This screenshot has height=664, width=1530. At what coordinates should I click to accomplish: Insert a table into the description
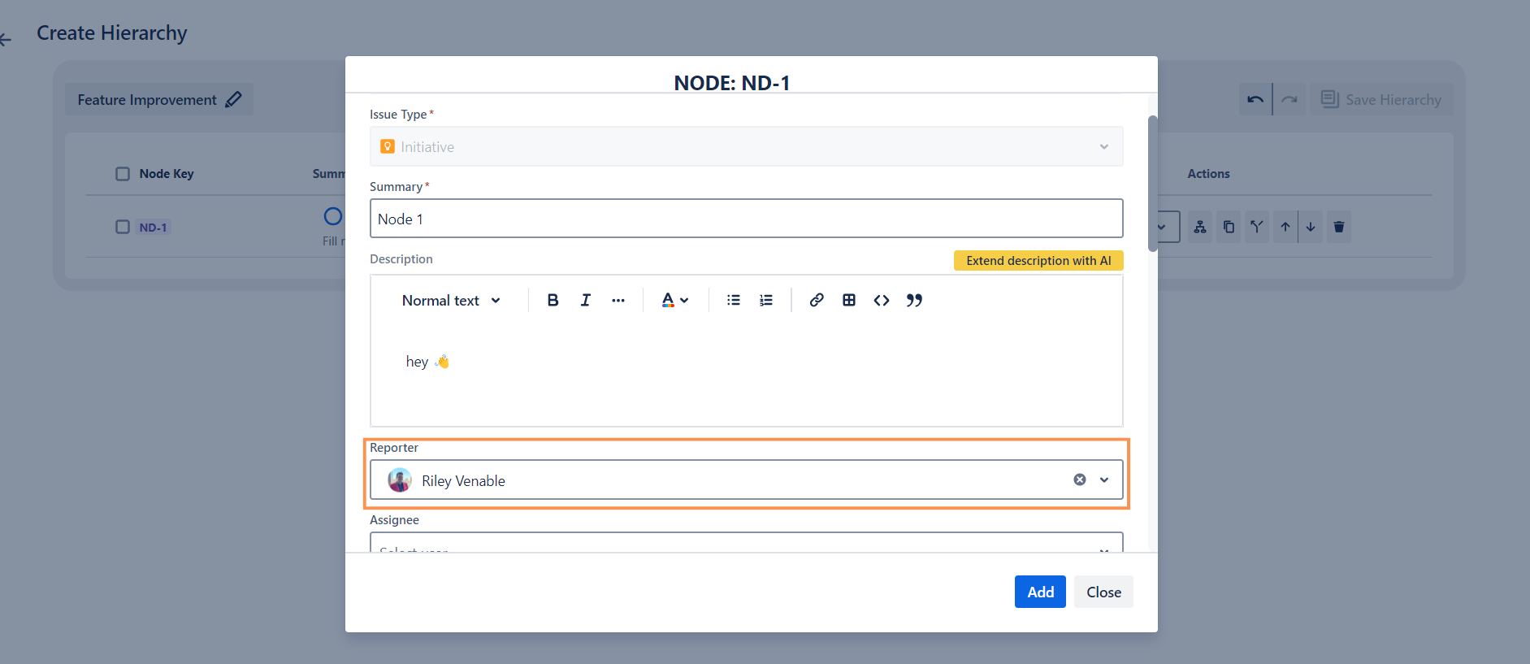[849, 300]
